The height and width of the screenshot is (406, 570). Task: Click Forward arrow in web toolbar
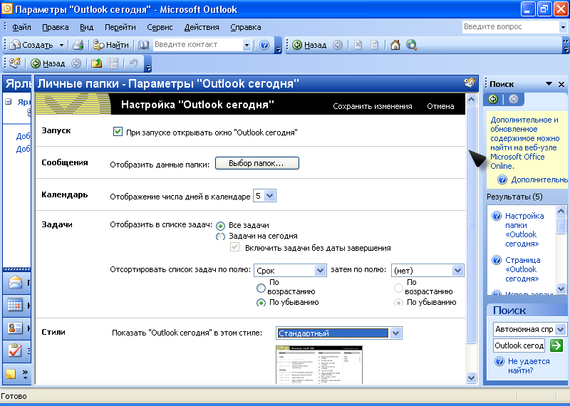pos(338,45)
